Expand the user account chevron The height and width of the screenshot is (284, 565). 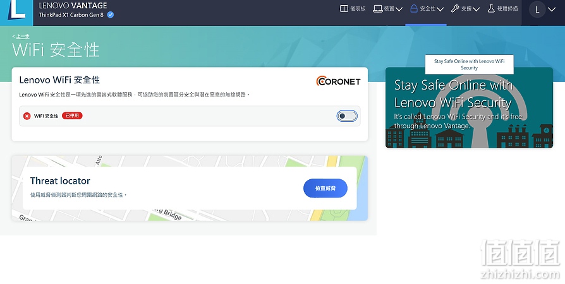[x=552, y=9]
